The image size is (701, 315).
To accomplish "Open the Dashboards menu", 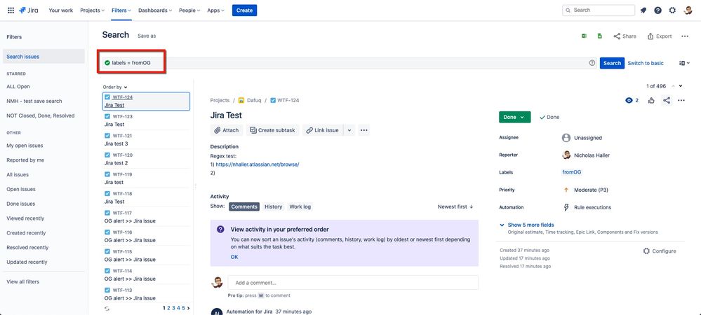I will tap(155, 10).
